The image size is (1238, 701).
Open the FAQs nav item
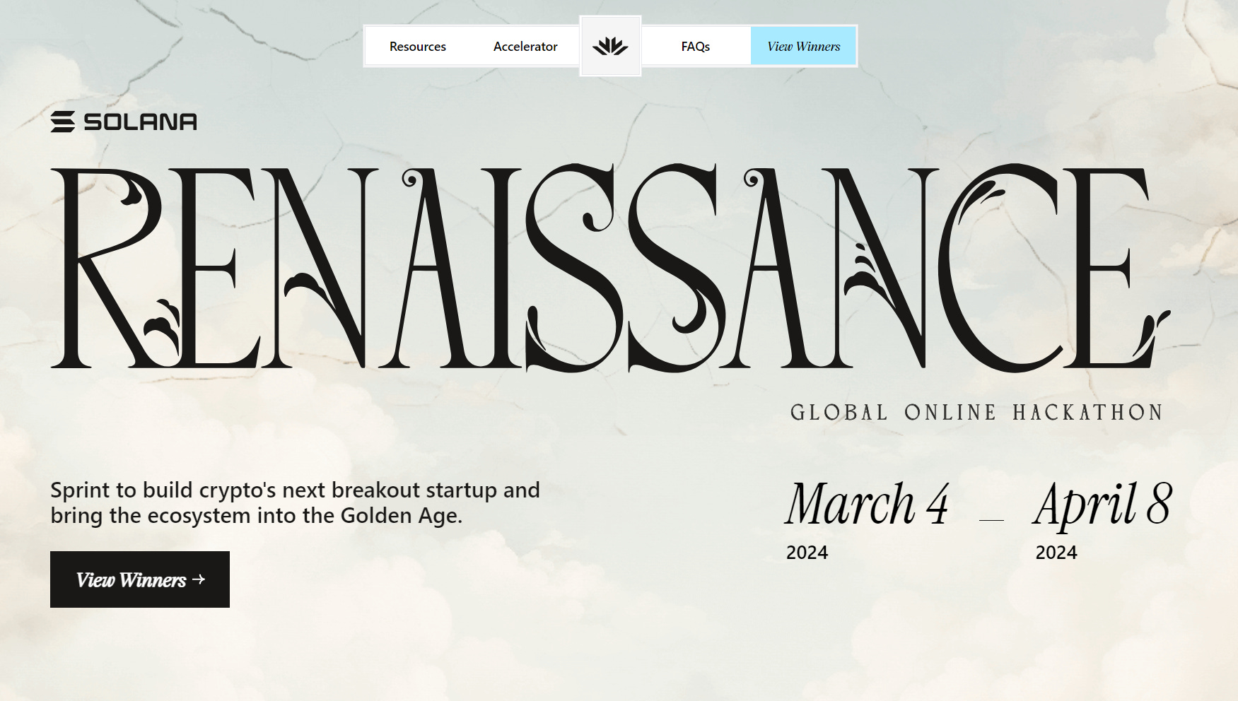click(x=695, y=47)
